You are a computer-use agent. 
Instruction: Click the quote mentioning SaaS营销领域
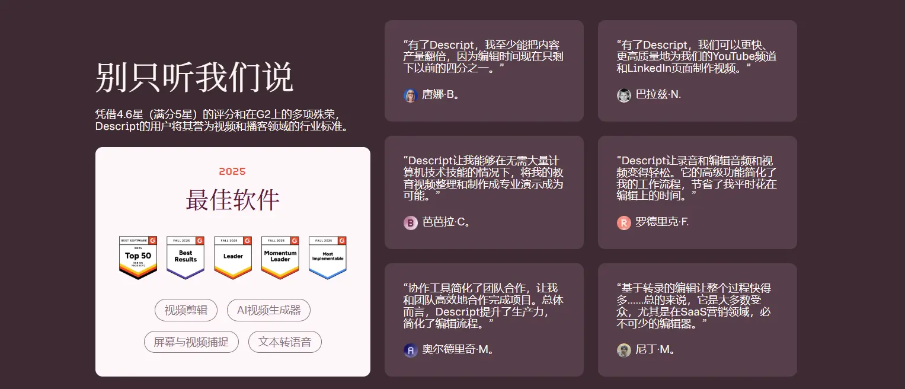695,306
